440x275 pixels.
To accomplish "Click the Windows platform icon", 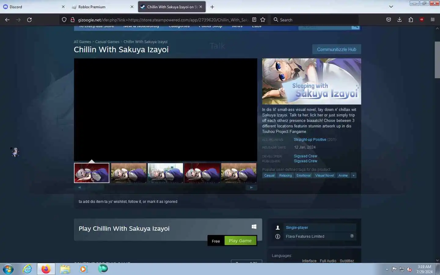I will (254, 227).
